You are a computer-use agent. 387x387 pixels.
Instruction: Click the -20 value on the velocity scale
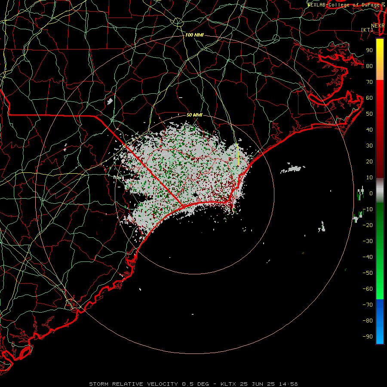click(368, 225)
